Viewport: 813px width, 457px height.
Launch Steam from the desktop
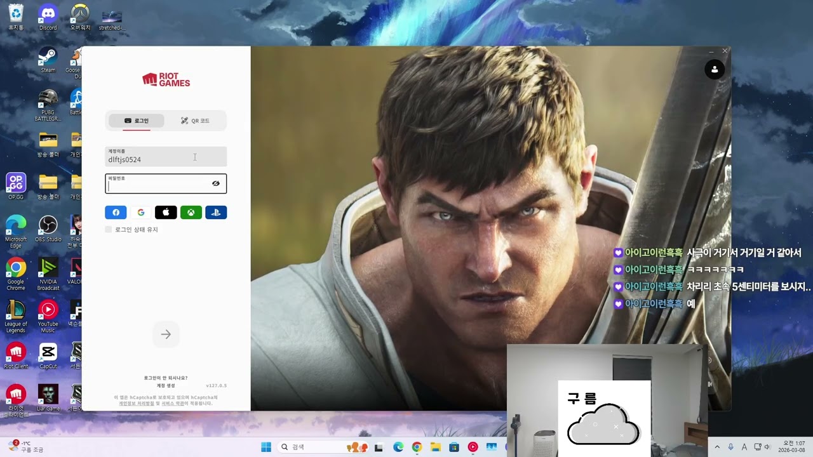tap(48, 60)
